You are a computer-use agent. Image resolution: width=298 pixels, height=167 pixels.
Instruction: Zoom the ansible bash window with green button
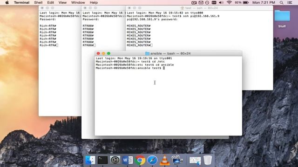108,53
